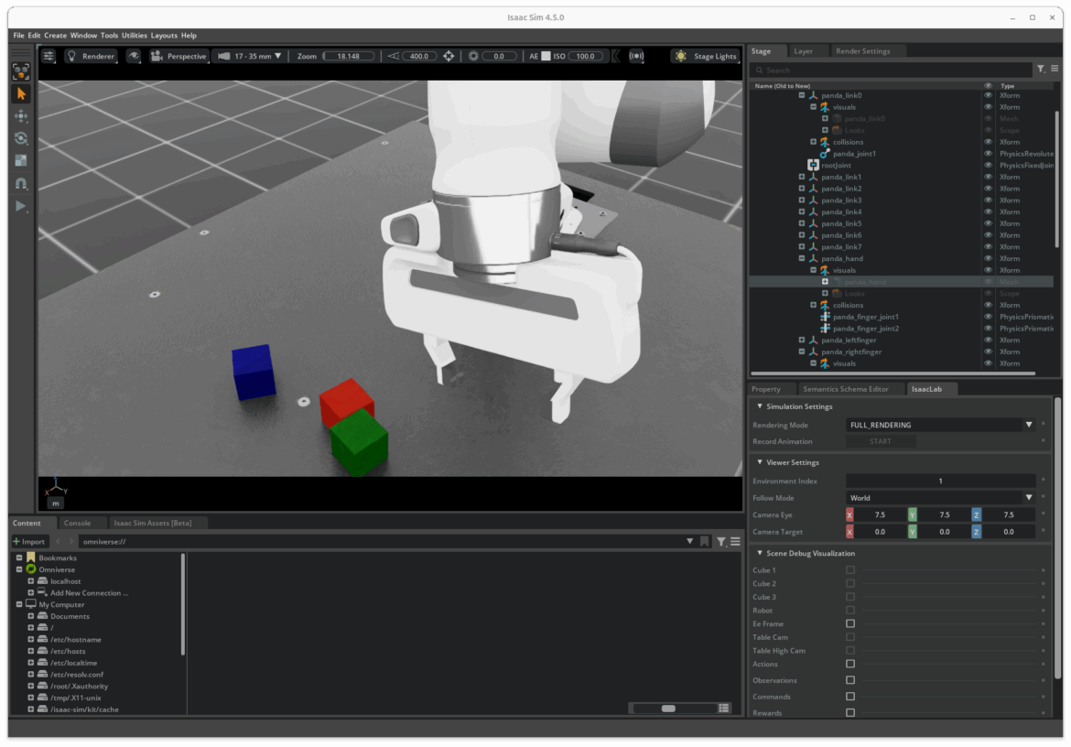Image resolution: width=1071 pixels, height=747 pixels.
Task: Click the Stage Lights sun icon
Action: (x=680, y=56)
